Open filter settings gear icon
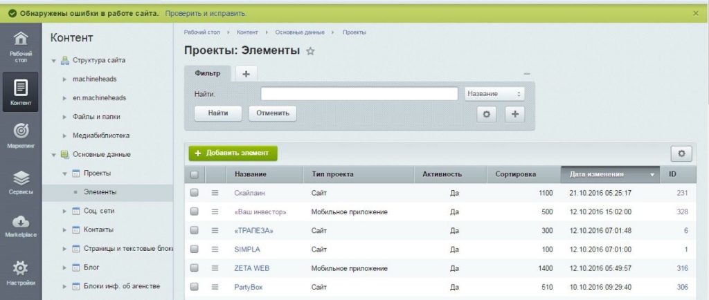The height and width of the screenshot is (300, 709). (486, 114)
